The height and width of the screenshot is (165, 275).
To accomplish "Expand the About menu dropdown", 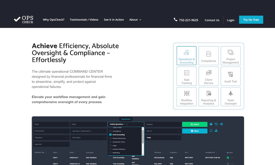I will click(135, 20).
